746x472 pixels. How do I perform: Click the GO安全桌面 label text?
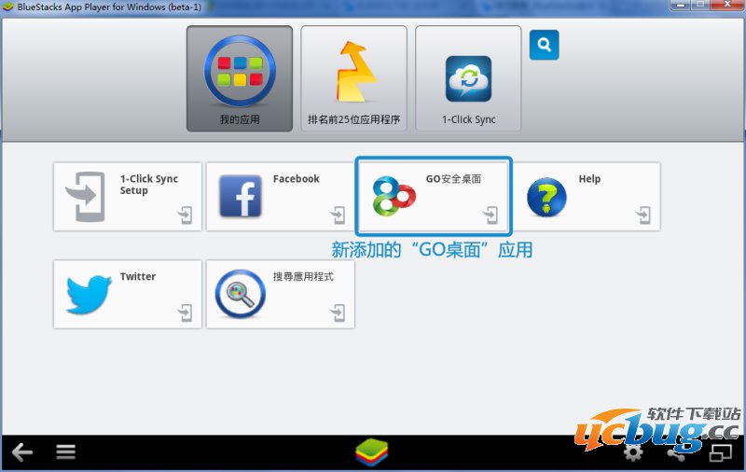tap(453, 179)
